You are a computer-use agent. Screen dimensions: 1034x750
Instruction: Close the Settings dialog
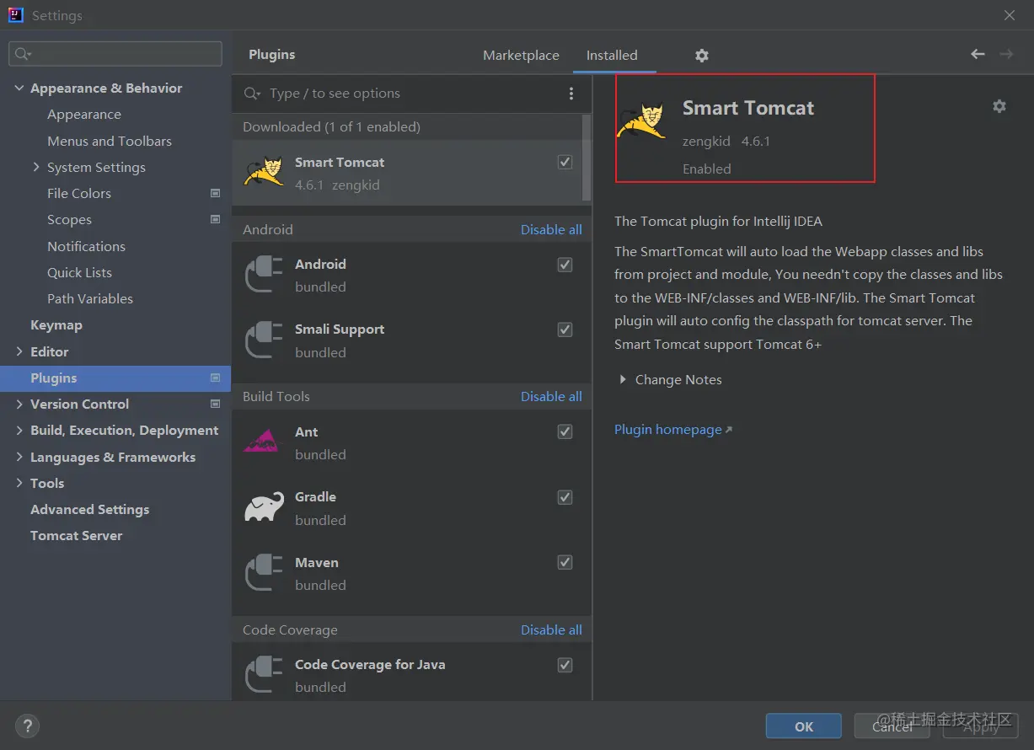1010,15
